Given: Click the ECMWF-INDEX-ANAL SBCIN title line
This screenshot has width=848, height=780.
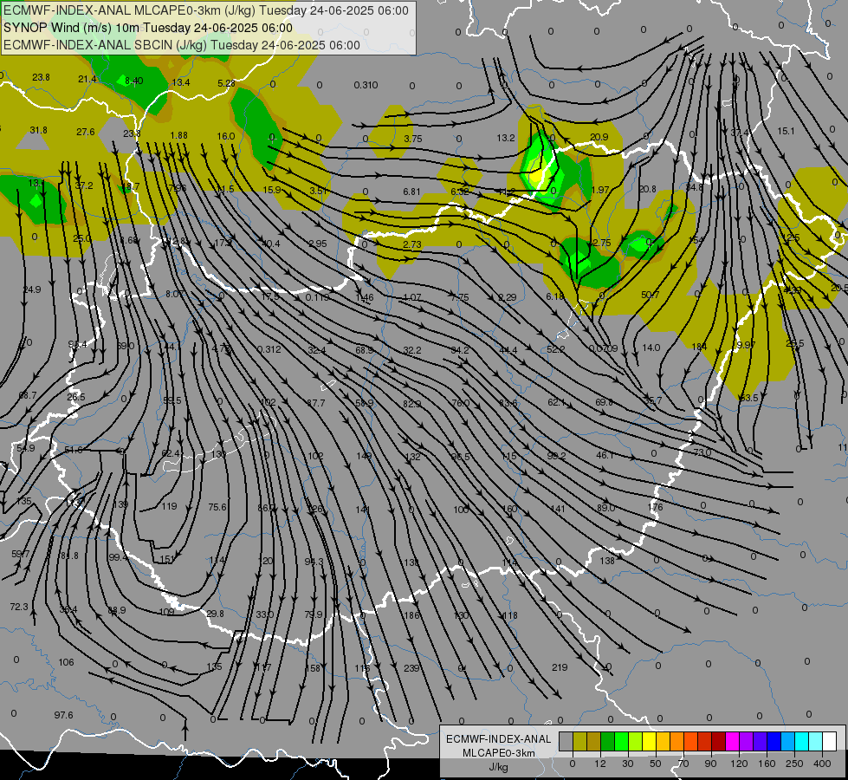Looking at the screenshot, I should point(182,45).
